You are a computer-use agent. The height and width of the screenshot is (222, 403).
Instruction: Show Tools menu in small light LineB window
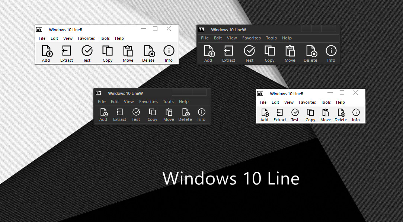(x=326, y=102)
